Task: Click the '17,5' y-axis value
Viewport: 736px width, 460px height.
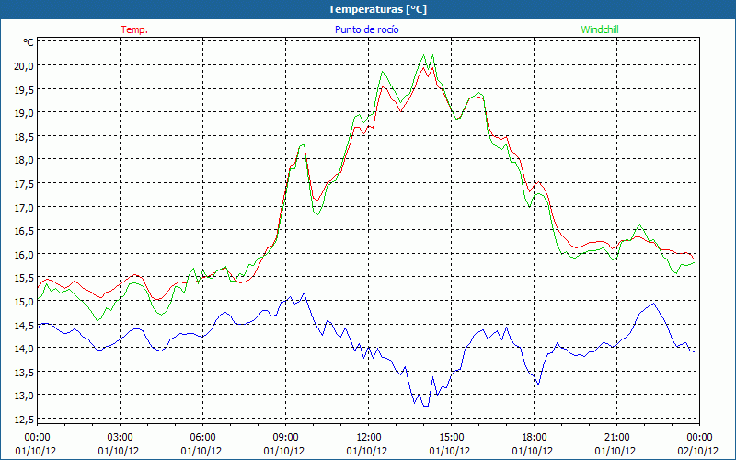Action: click(x=25, y=184)
